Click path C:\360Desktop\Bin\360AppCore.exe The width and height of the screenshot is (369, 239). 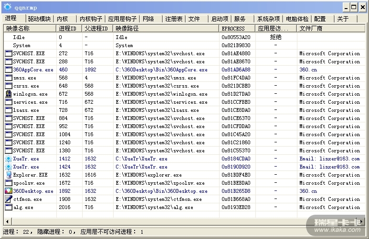coord(161,70)
